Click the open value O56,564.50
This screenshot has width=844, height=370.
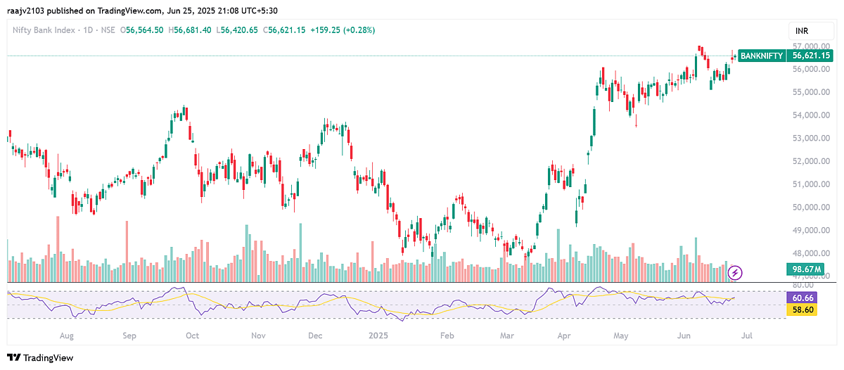coord(146,30)
